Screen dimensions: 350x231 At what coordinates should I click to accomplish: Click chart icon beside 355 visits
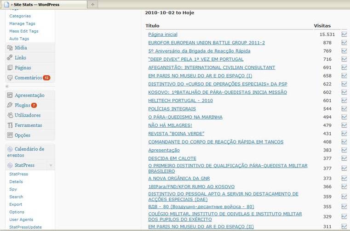tap(344, 207)
